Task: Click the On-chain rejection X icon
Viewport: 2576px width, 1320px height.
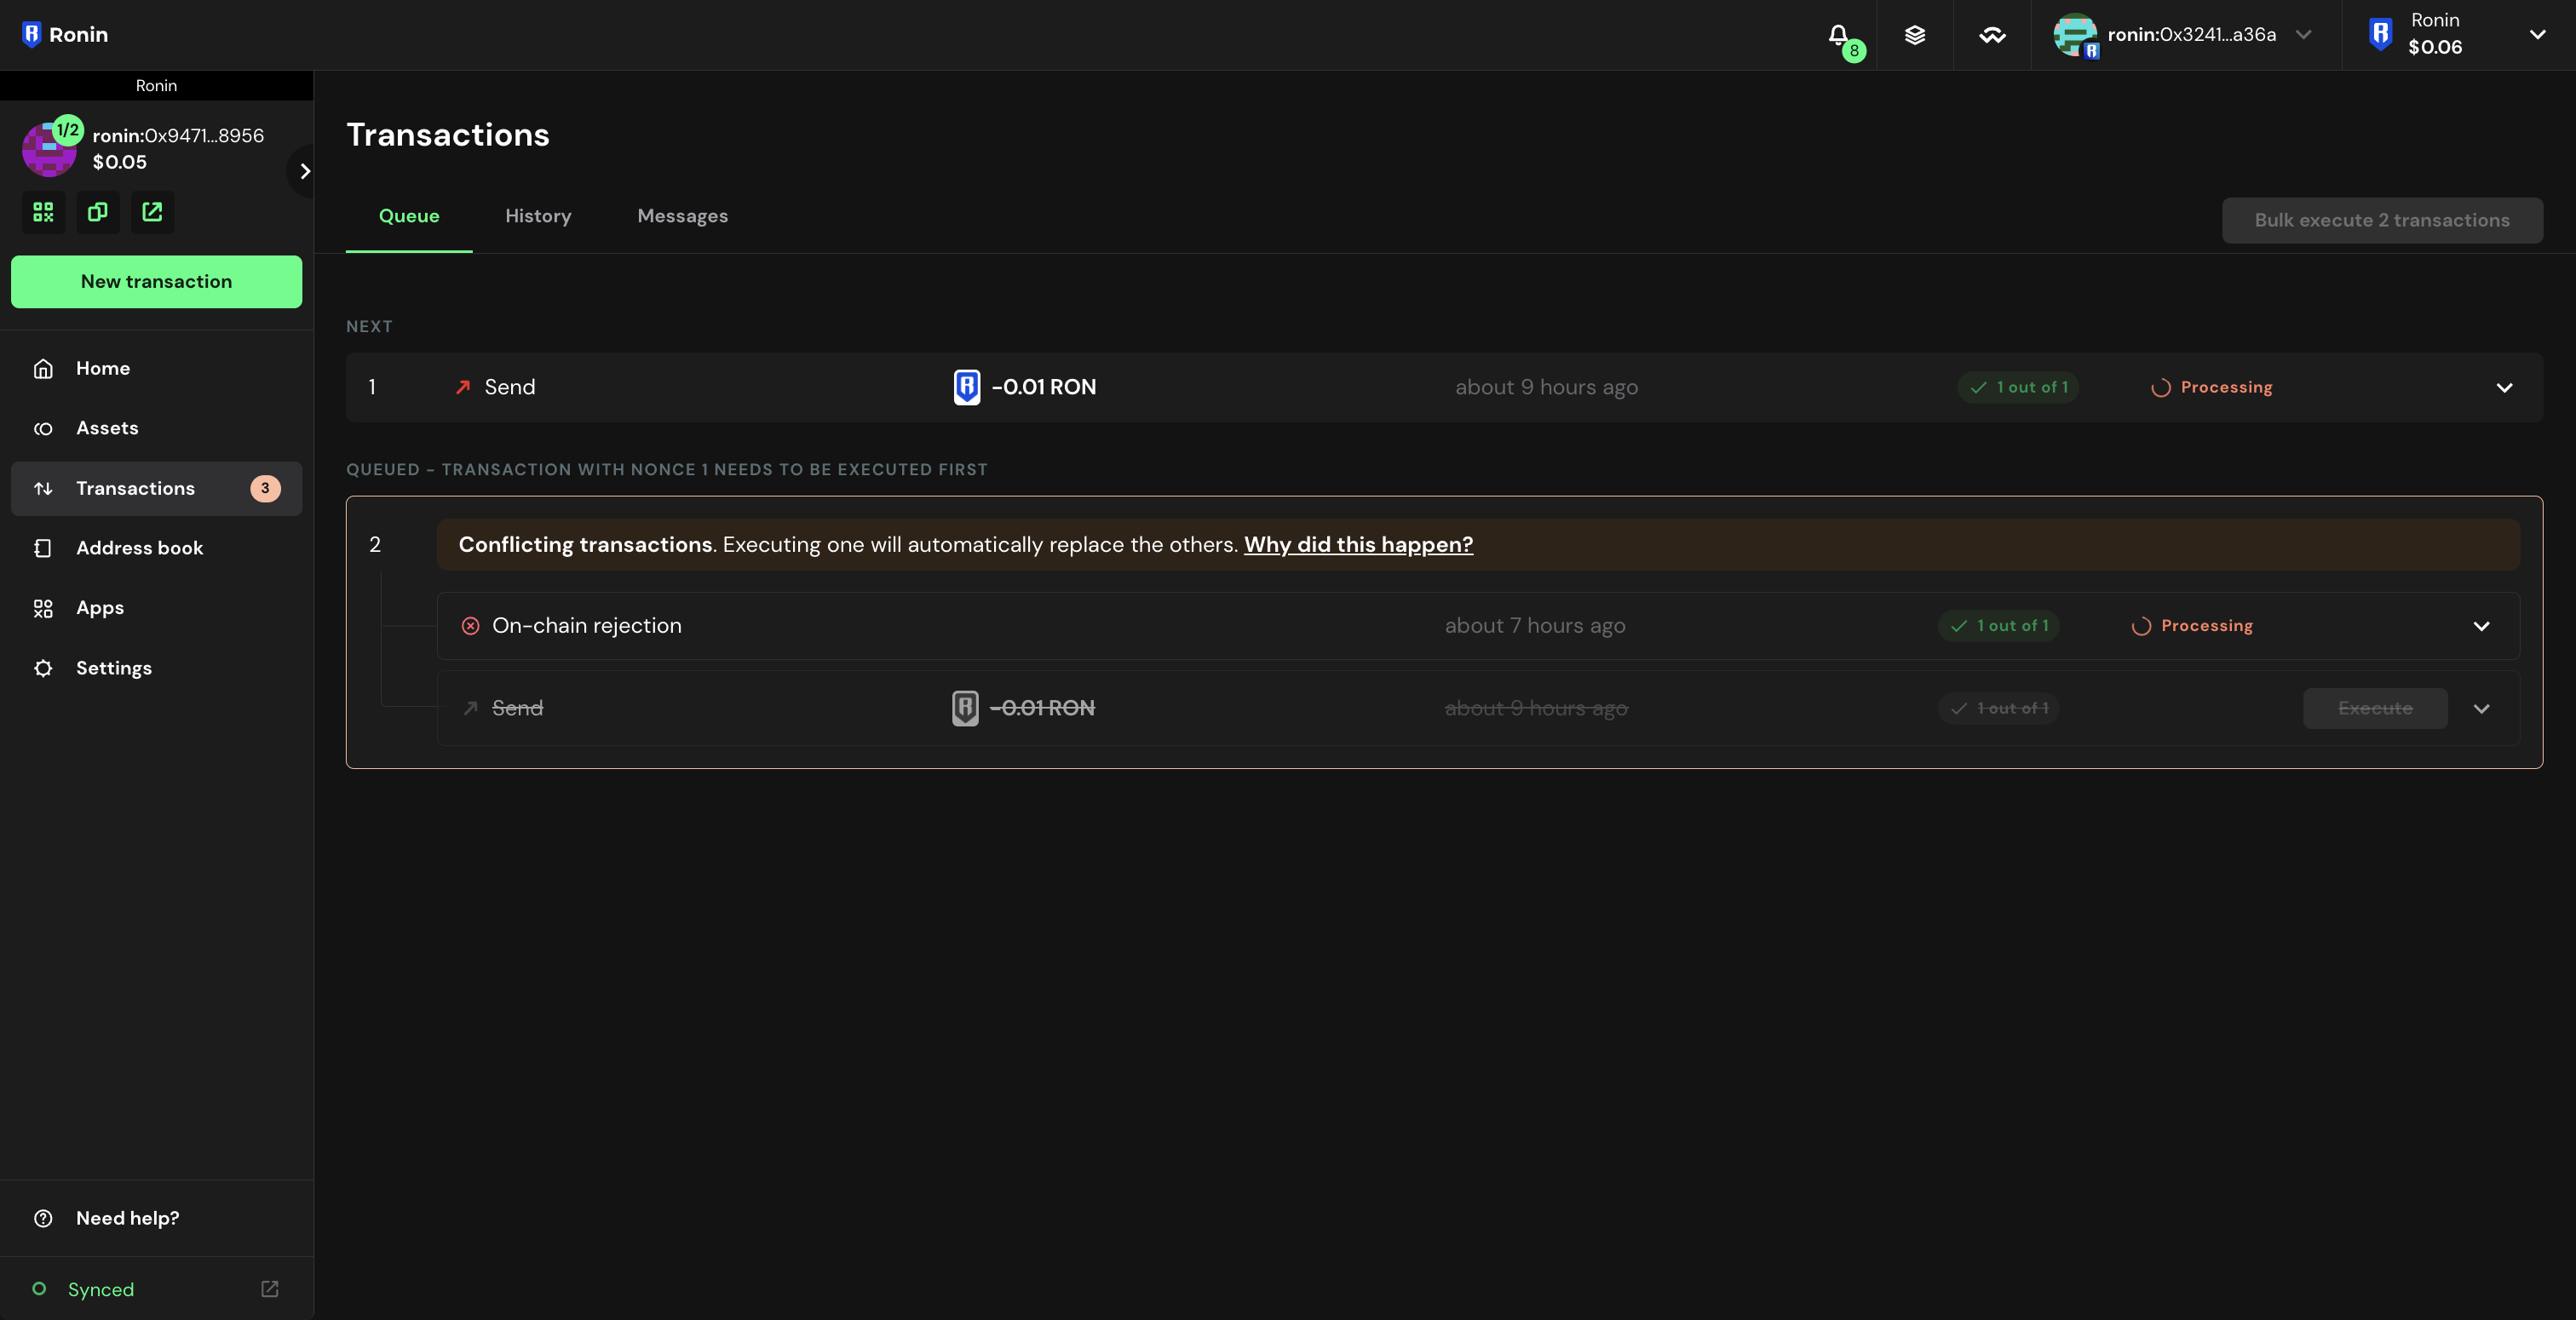Action: tap(470, 626)
